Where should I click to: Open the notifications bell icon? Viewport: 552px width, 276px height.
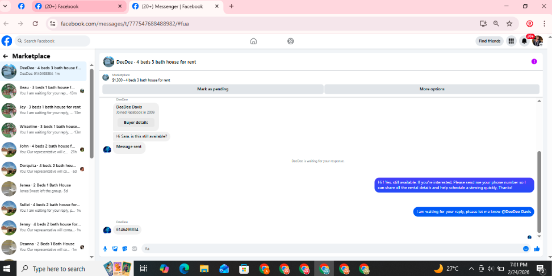coord(524,41)
